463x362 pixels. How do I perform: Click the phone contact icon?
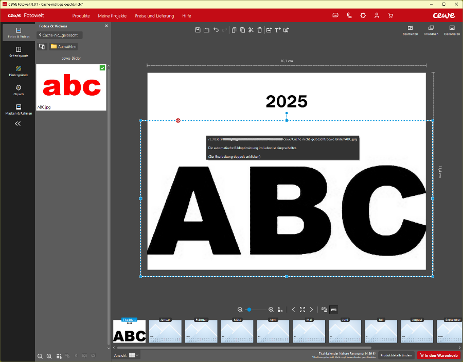pos(349,15)
